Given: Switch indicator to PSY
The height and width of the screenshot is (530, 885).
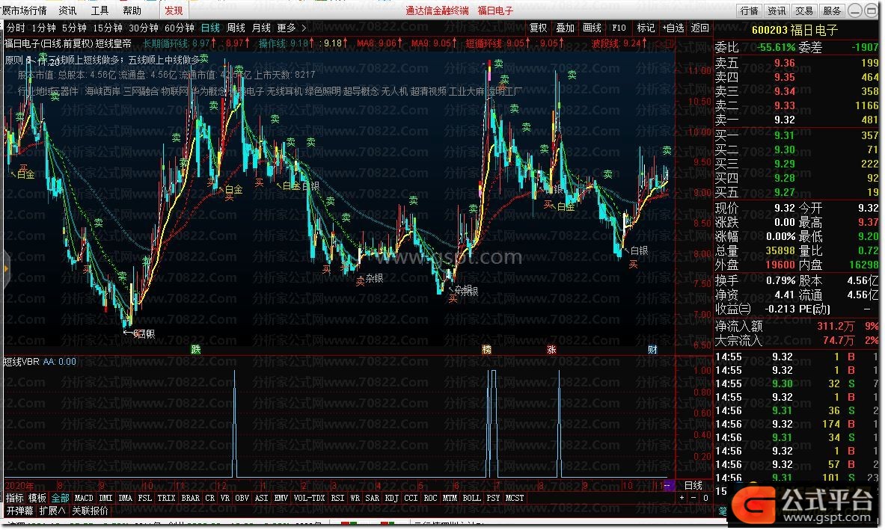Looking at the screenshot, I should coord(493,498).
